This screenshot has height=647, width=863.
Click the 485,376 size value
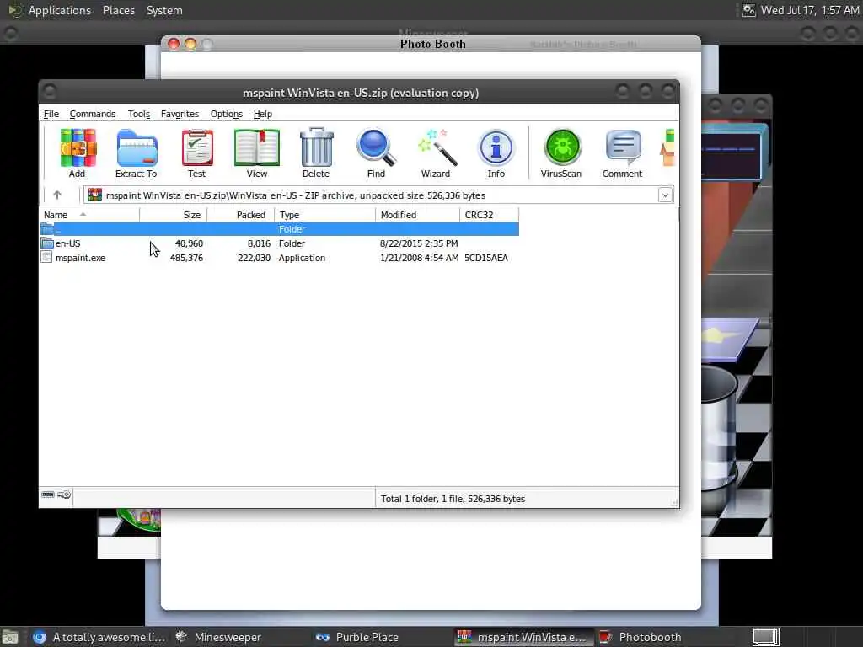(x=186, y=258)
